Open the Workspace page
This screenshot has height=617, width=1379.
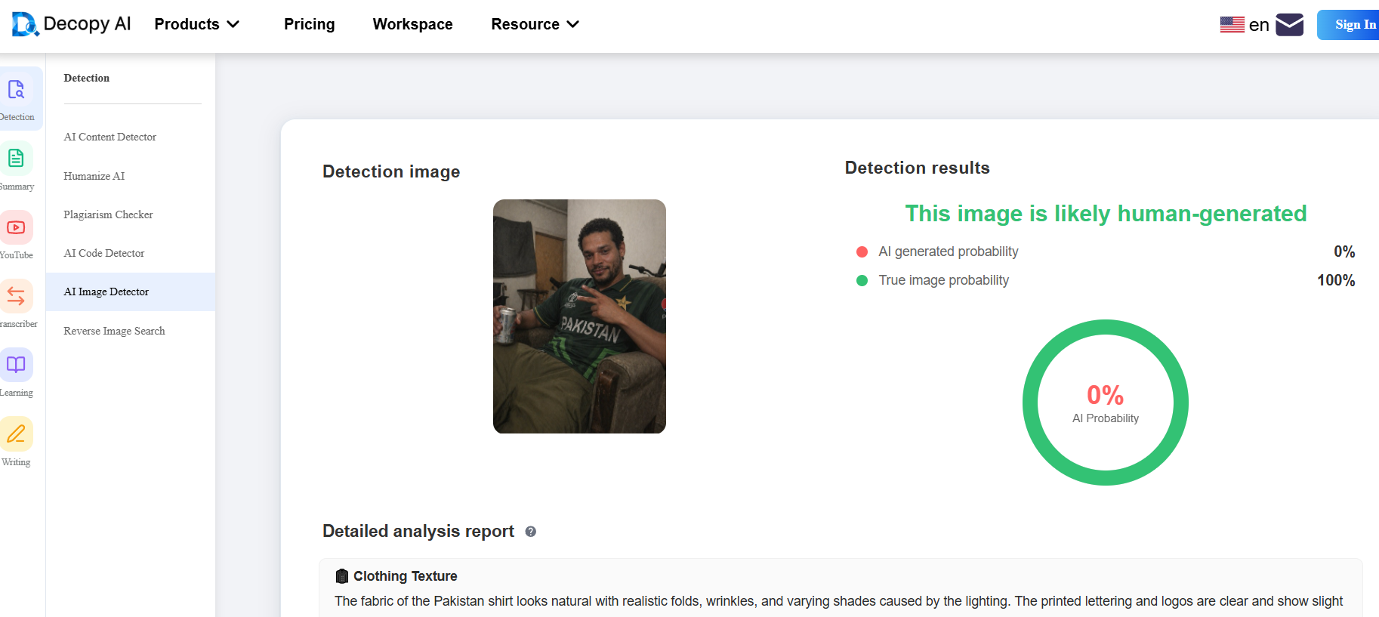412,24
